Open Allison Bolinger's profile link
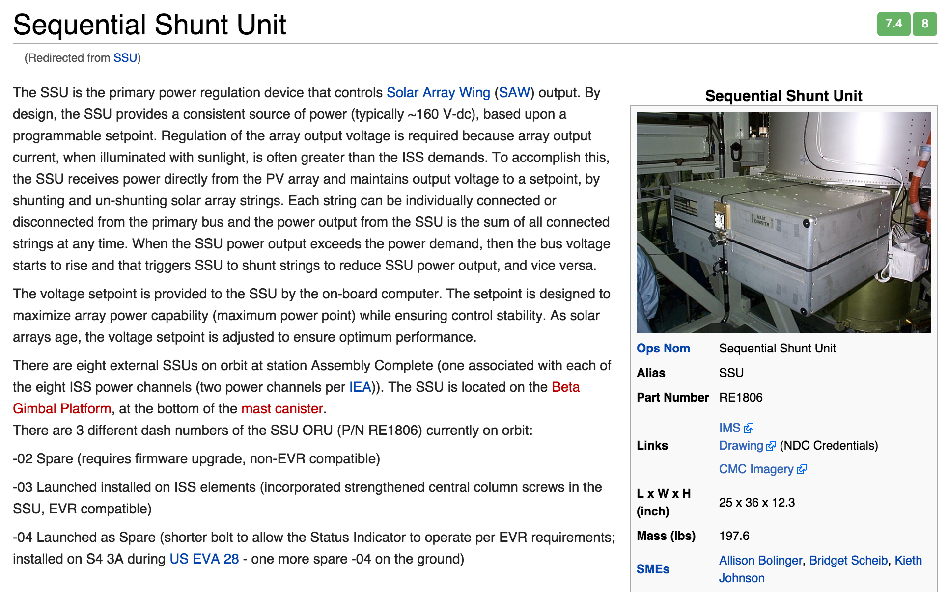Screen dimensions: 948x592 pyautogui.click(x=760, y=560)
